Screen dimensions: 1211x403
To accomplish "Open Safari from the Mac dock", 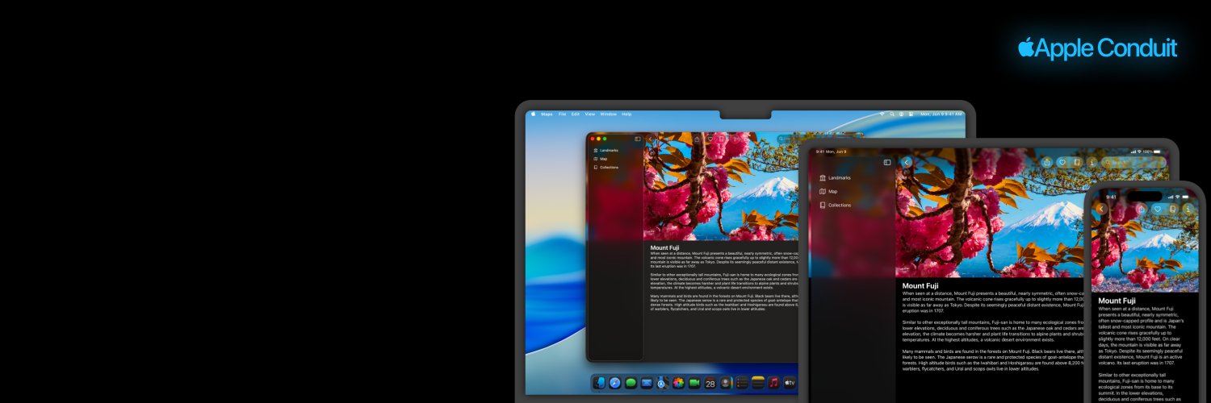I will 614,383.
